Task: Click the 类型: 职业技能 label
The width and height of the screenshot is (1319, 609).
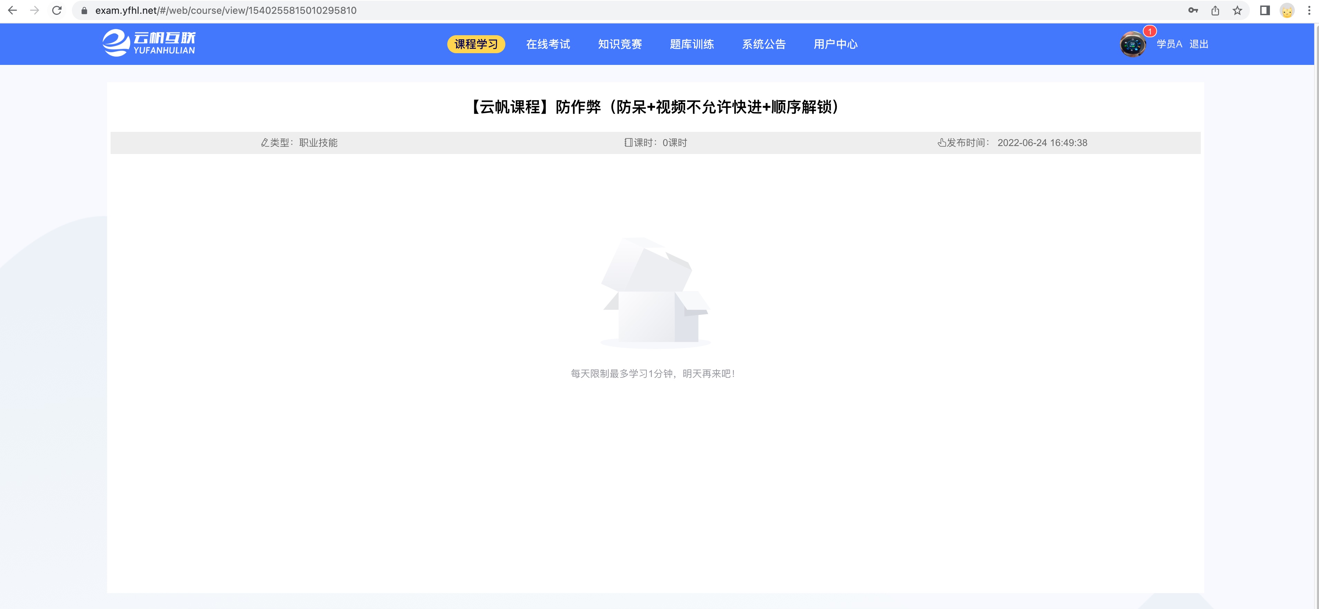Action: tap(300, 143)
